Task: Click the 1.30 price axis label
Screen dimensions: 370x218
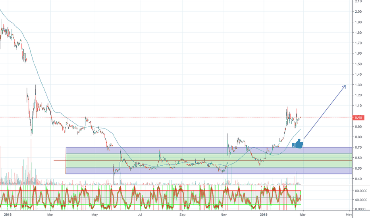Action: [x=358, y=84]
